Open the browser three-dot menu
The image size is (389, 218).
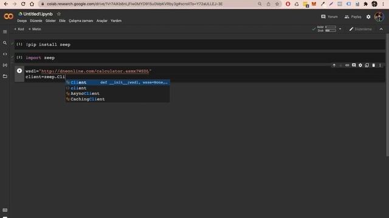point(384,4)
